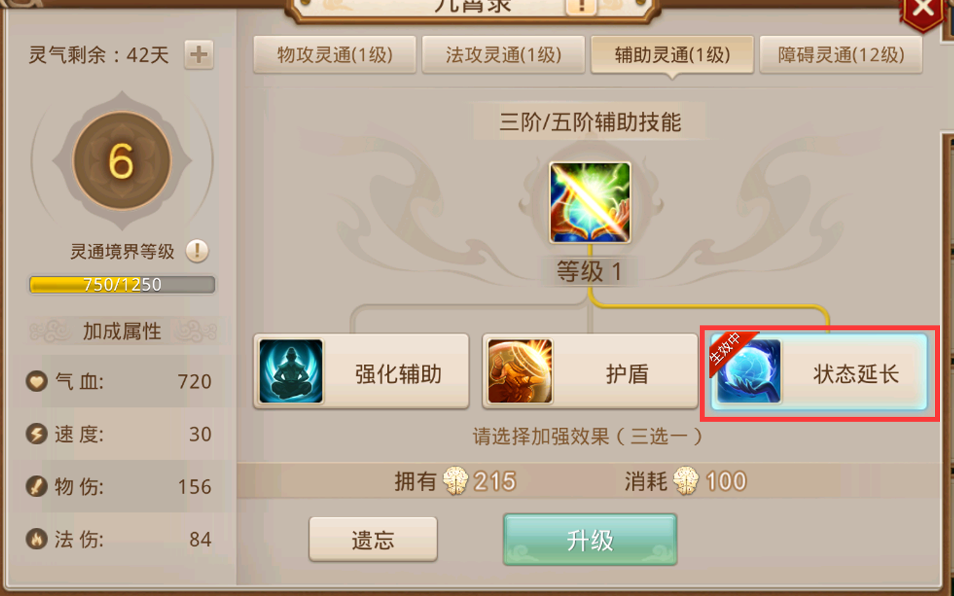Open the 三阶/五阶辅助技能 skill icon

(590, 202)
